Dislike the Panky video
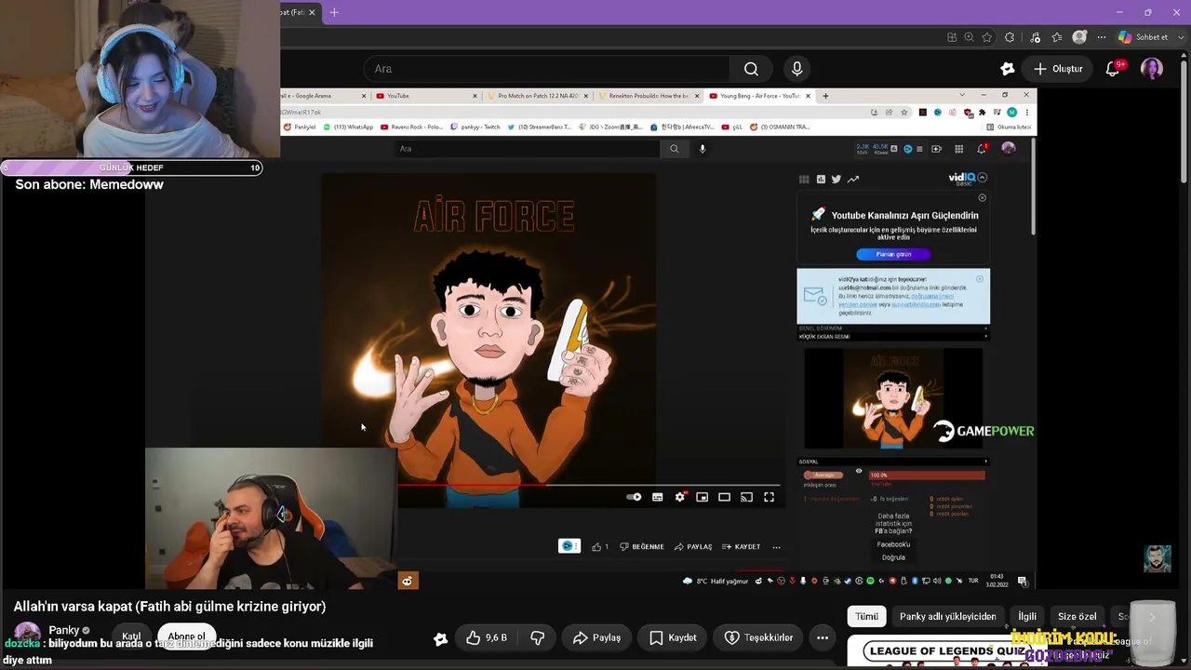 pos(538,637)
